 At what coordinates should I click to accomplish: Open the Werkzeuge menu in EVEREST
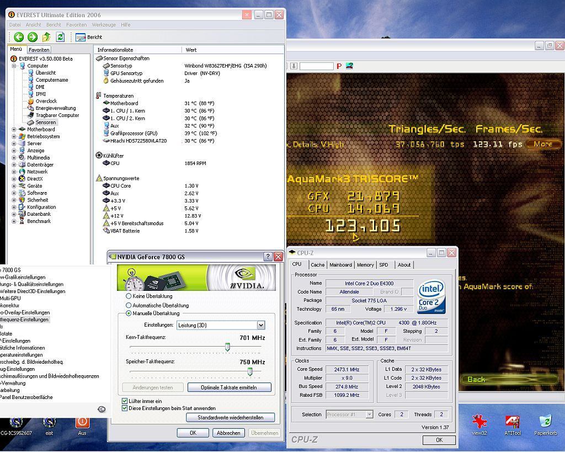[104, 25]
